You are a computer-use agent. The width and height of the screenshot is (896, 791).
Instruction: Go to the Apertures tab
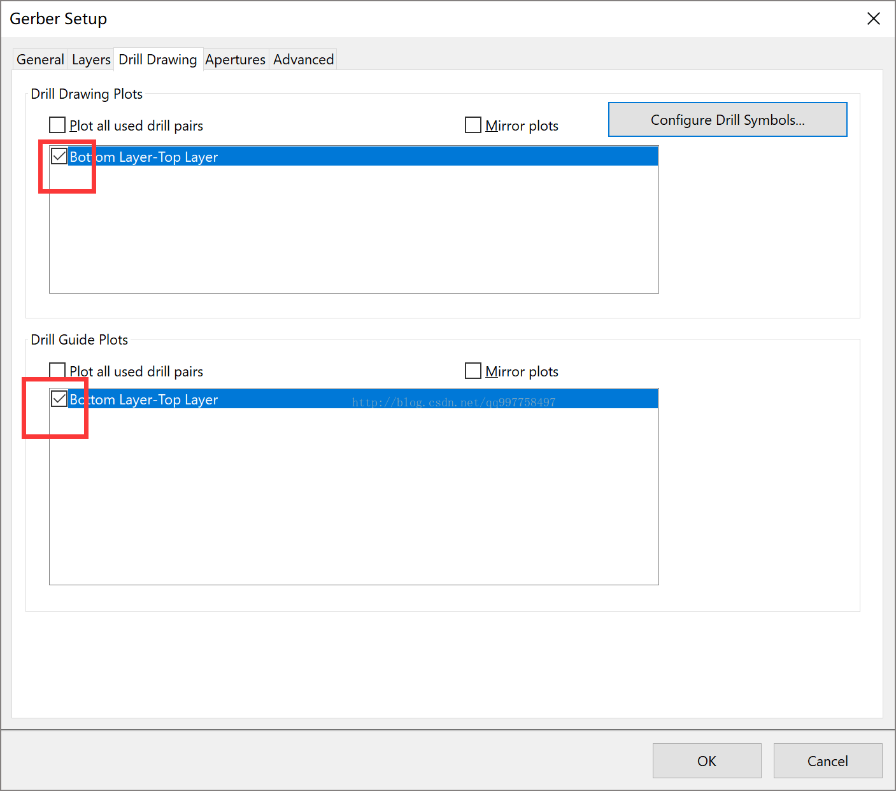[x=235, y=60]
